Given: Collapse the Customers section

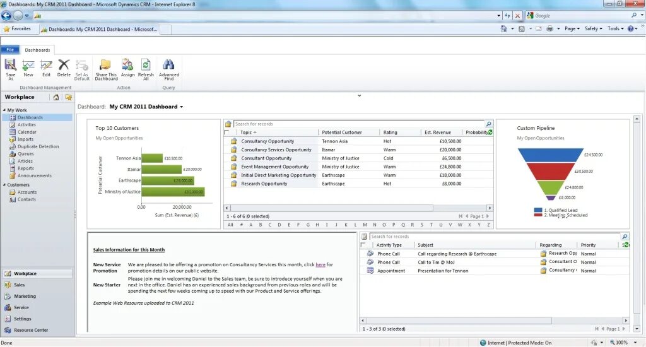Looking at the screenshot, I should (4, 185).
